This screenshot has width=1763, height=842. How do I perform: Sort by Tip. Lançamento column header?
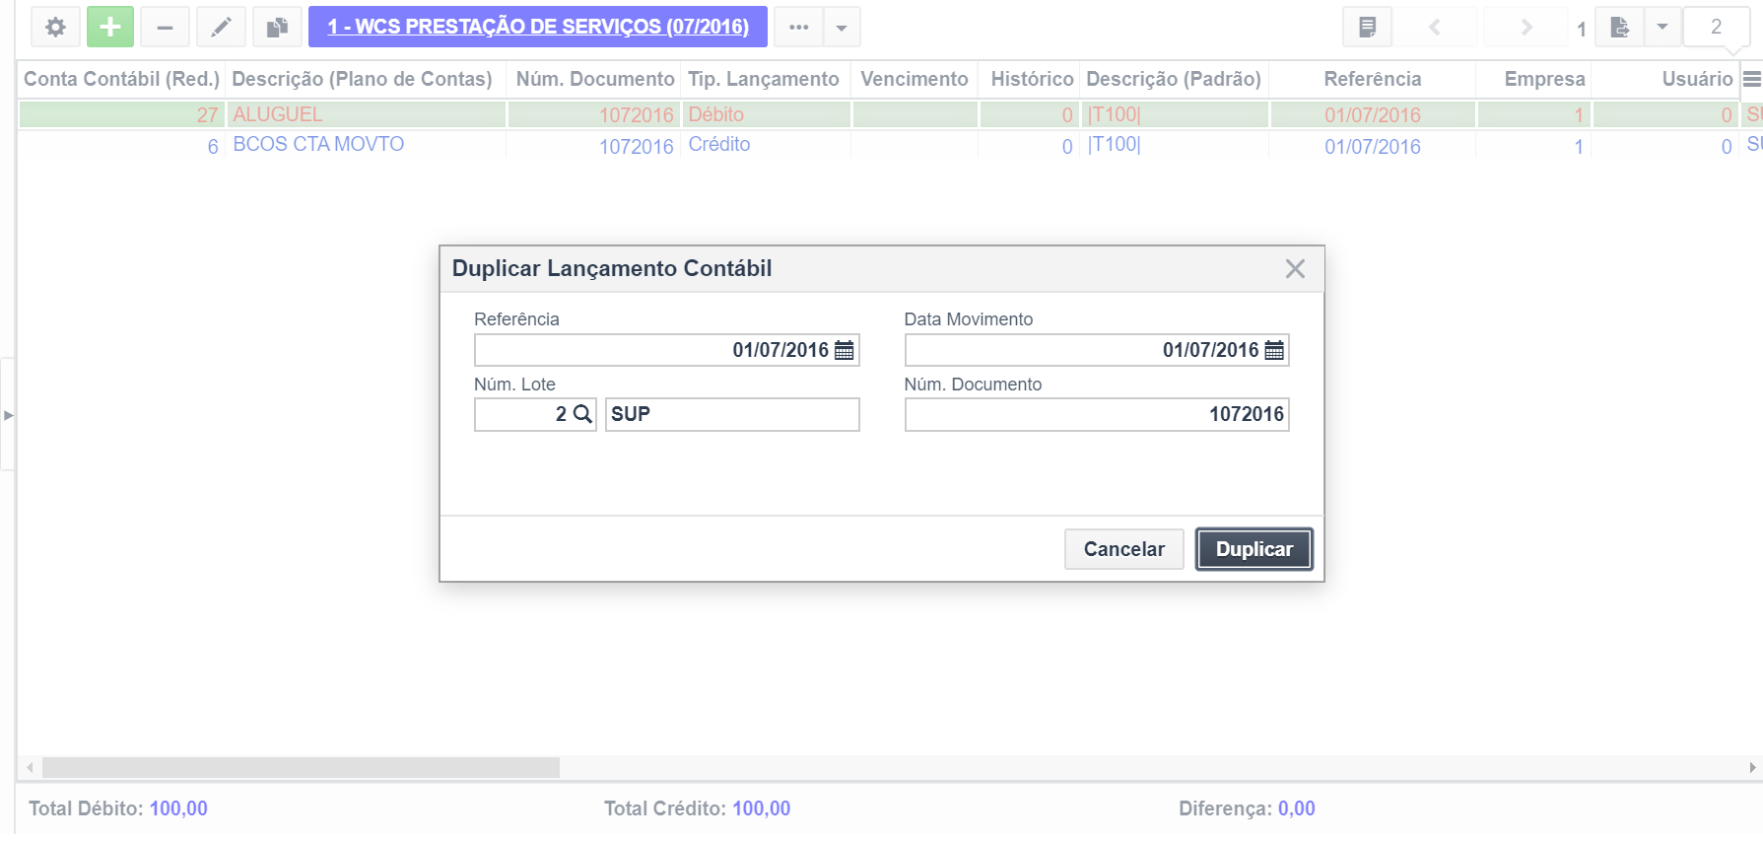click(764, 79)
